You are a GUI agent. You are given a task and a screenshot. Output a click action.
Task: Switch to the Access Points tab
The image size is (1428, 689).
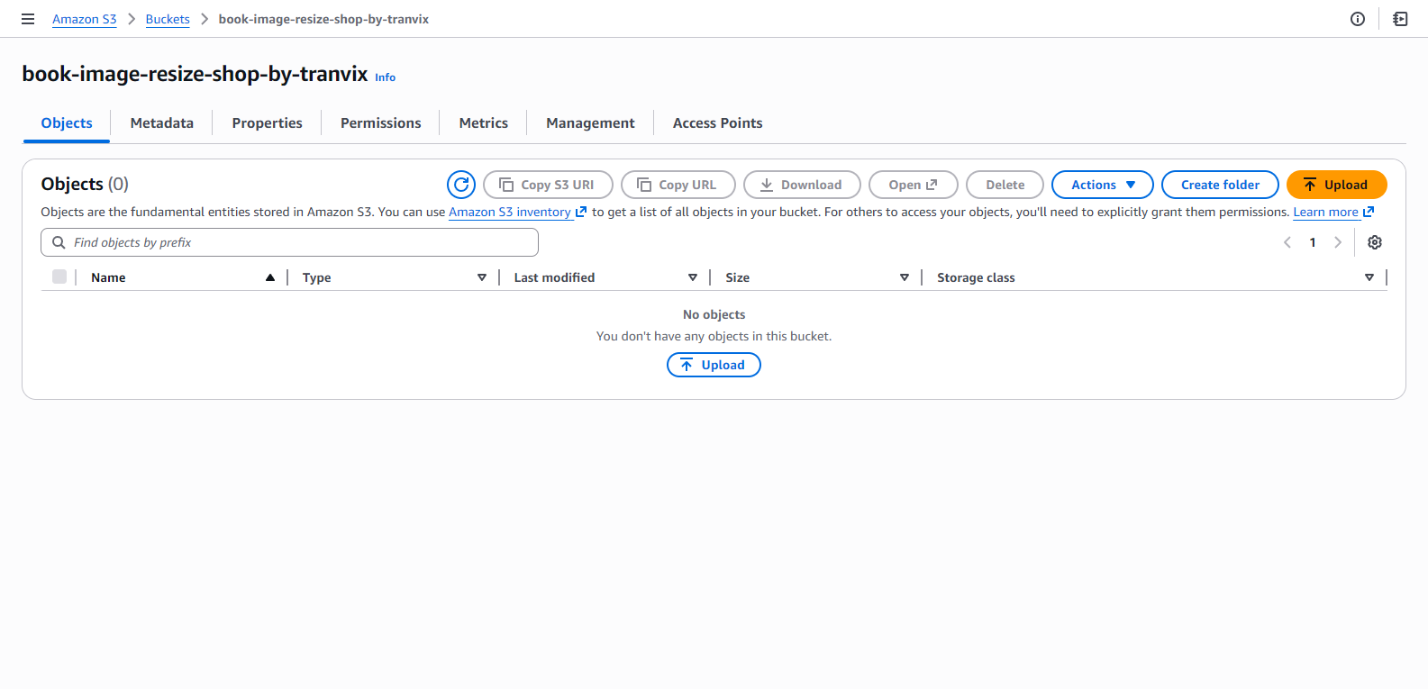tap(717, 123)
